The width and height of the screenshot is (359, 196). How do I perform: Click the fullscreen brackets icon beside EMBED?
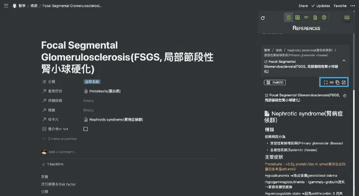[326, 82]
